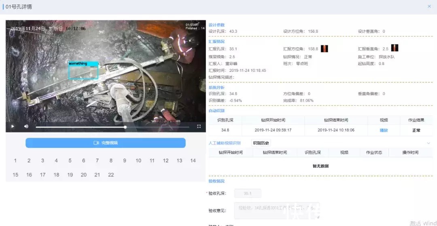Click the 设计孔深 43.3 value
This screenshot has height=226, width=437.
pos(233,31)
